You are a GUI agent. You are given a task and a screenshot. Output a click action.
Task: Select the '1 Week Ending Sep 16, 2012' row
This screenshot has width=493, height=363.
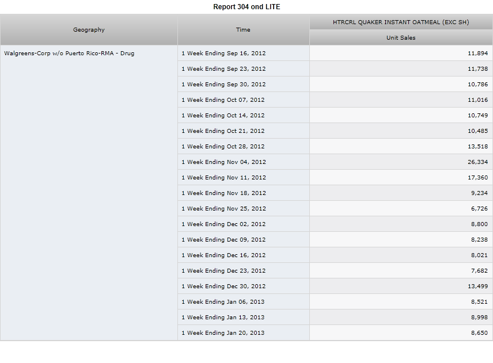(244, 53)
